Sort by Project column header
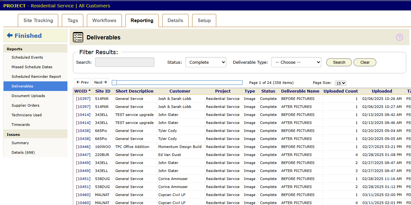The width and height of the screenshot is (411, 205). point(223,91)
